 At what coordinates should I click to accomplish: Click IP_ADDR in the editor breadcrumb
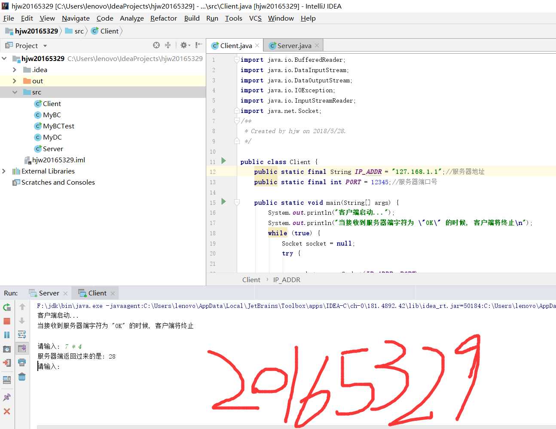[x=287, y=280]
